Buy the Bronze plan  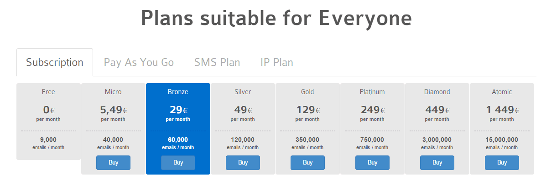178,162
